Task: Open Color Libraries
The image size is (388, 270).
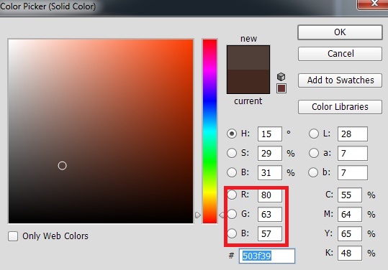Action: click(340, 107)
